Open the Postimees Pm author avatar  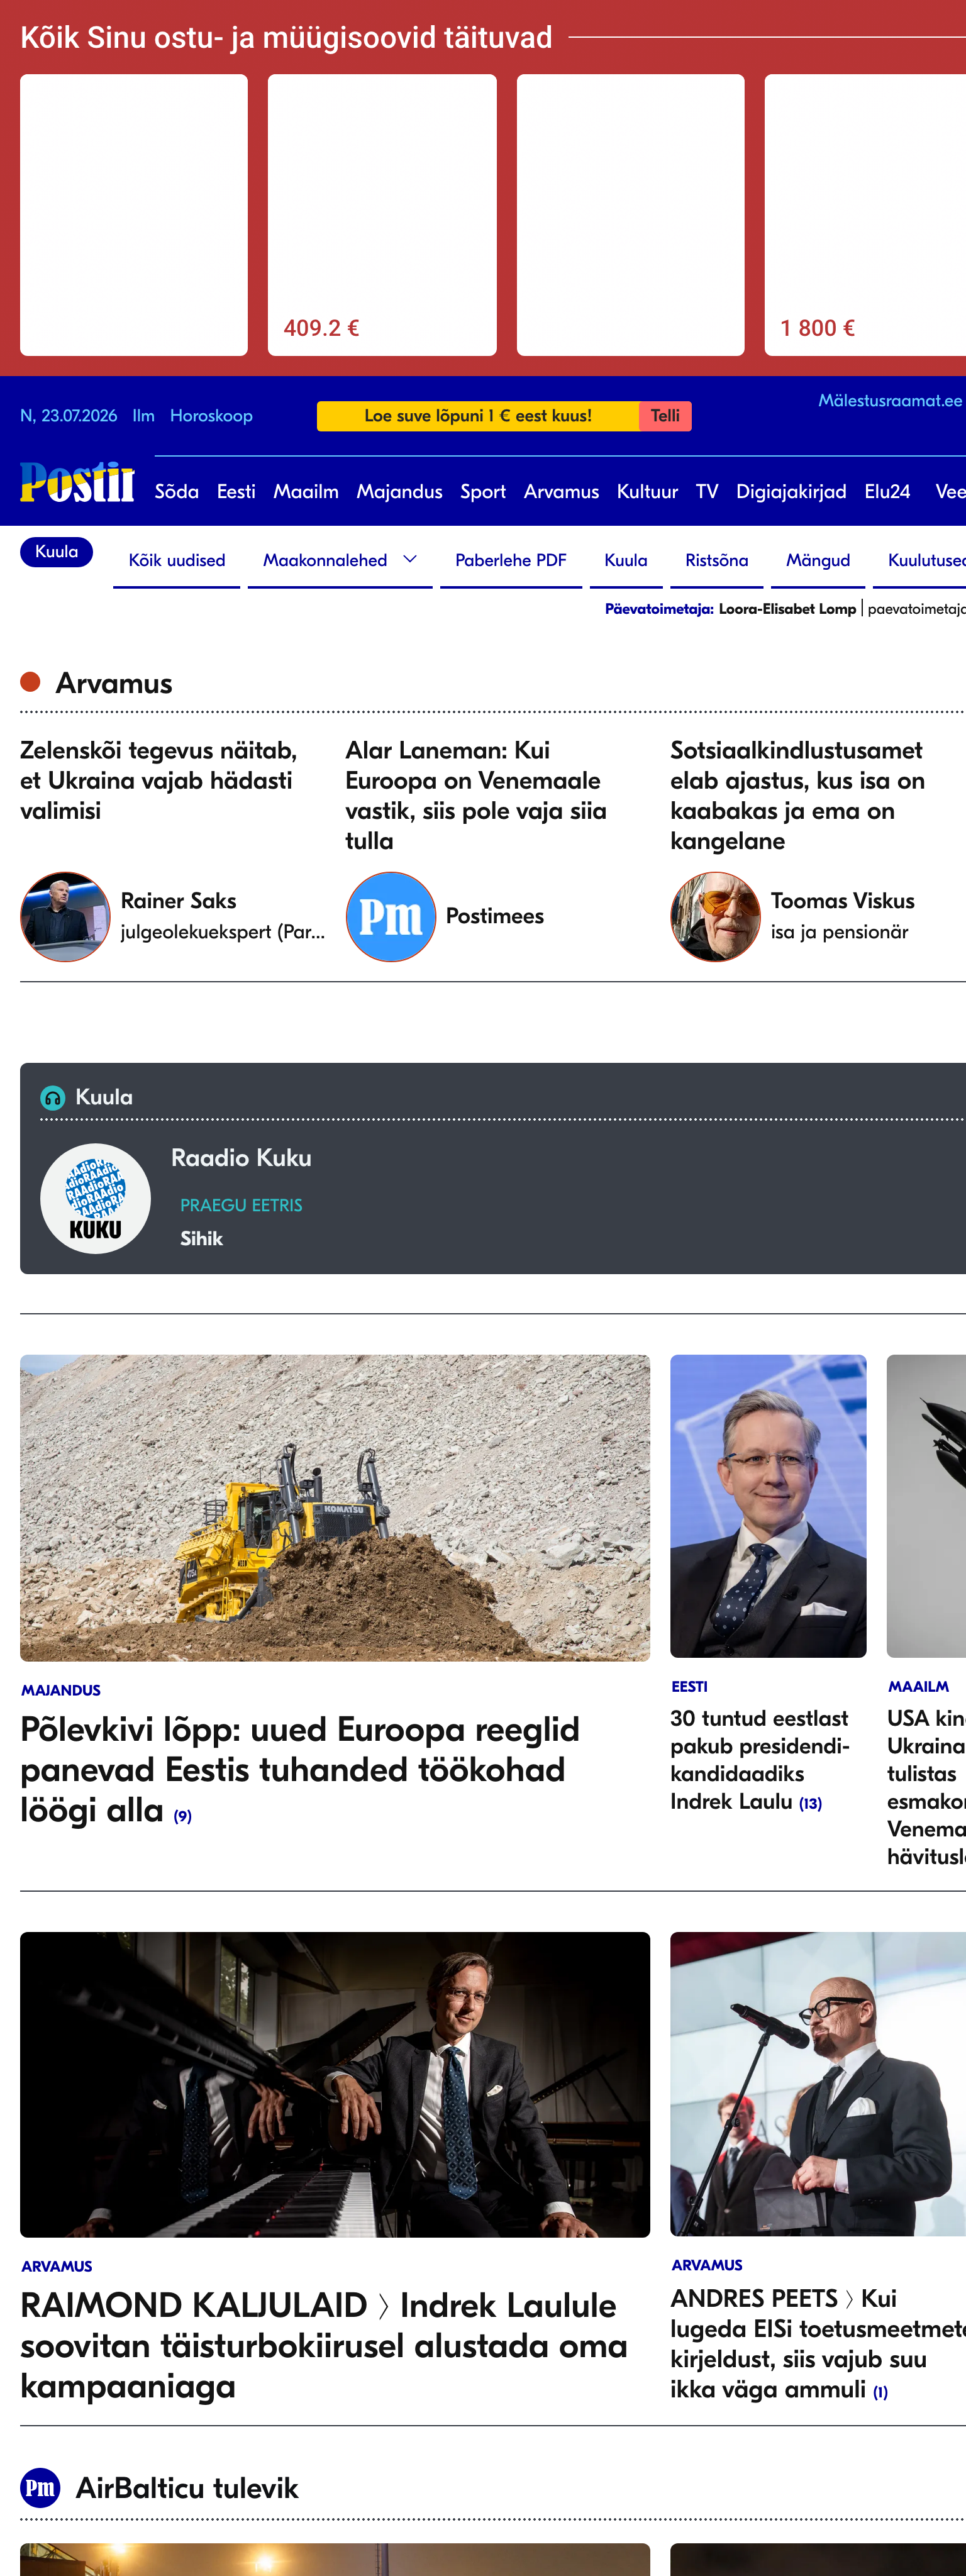click(x=390, y=916)
